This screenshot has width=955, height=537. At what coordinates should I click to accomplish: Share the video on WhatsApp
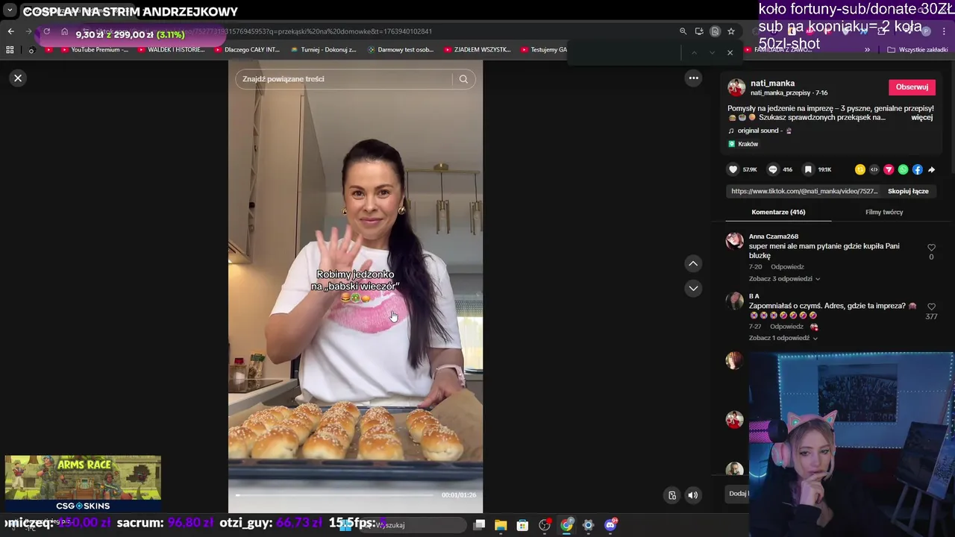tap(904, 169)
